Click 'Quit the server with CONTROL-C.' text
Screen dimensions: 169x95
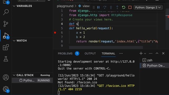pyautogui.click(x=84, y=69)
